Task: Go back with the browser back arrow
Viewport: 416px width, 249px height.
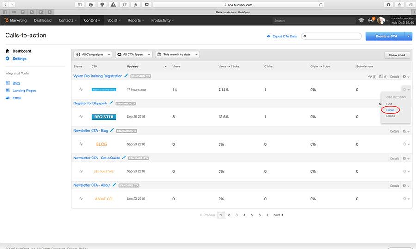Action: pyautogui.click(x=5, y=5)
